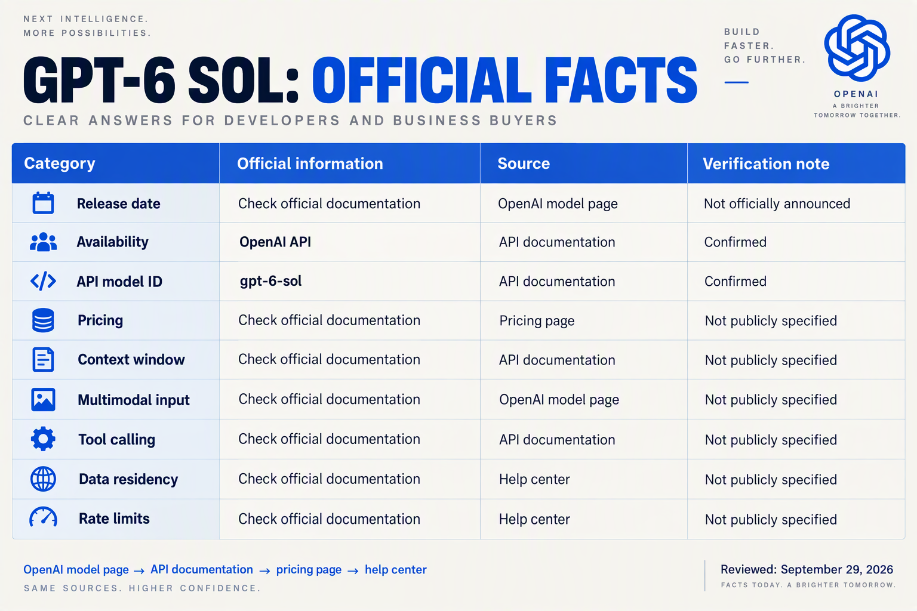Select the 'Pricing' row label
917x611 pixels.
pyautogui.click(x=100, y=320)
